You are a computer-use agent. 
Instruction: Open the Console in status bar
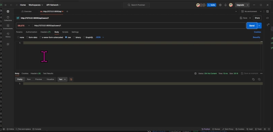(x=37, y=129)
